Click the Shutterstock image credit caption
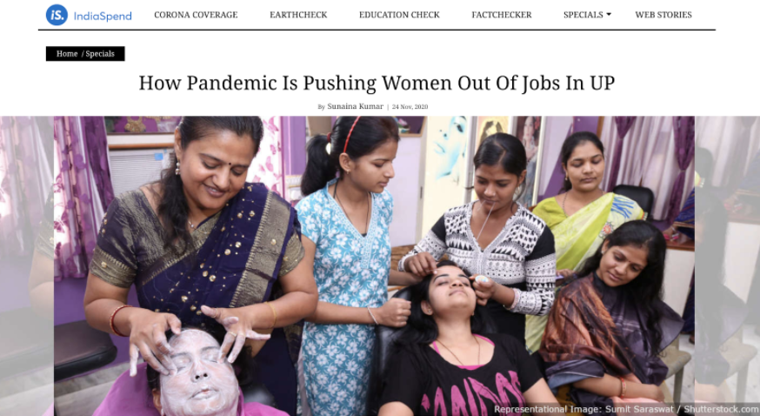This screenshot has width=760, height=416. [x=626, y=409]
